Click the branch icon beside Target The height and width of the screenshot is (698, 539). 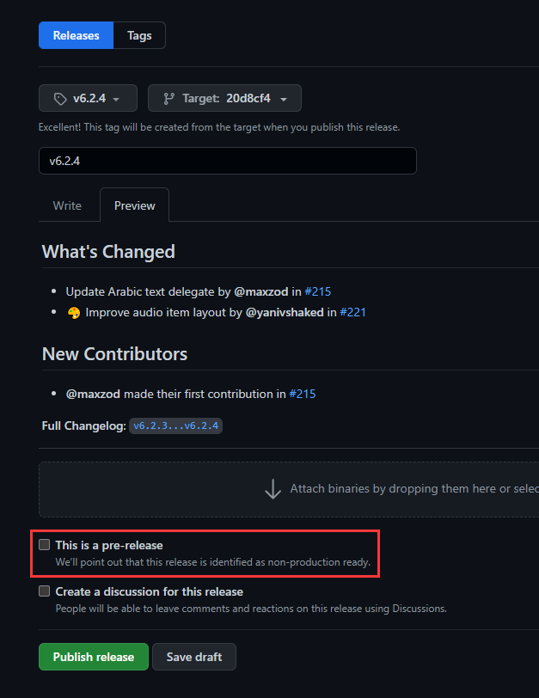pyautogui.click(x=168, y=98)
